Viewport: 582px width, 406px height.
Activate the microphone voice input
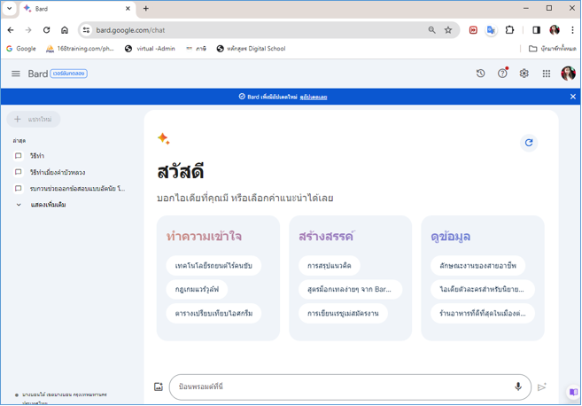pyautogui.click(x=518, y=386)
